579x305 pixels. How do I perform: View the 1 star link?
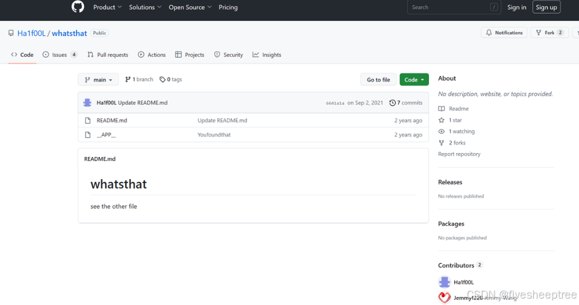(x=450, y=120)
